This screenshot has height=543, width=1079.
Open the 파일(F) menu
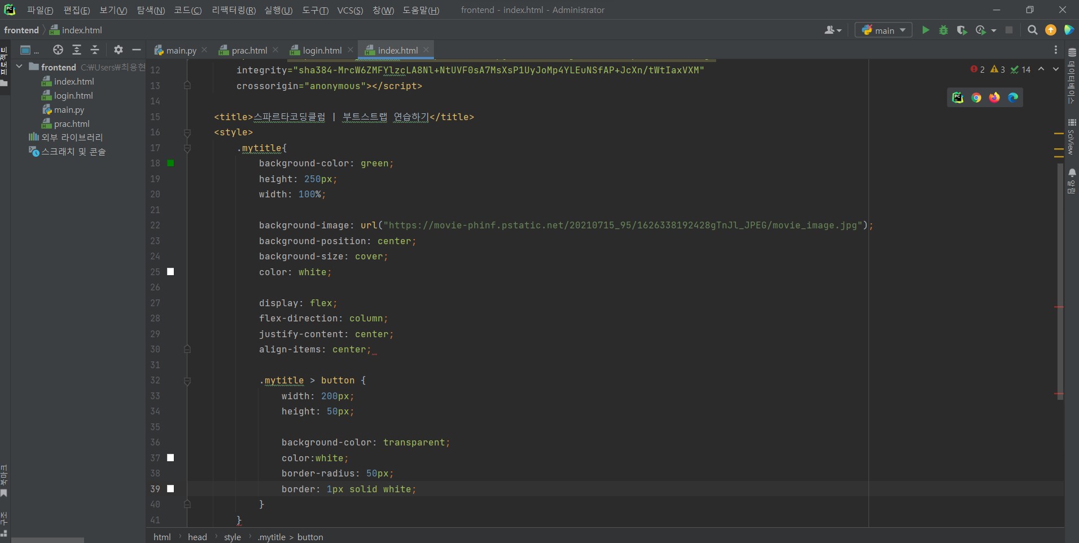tap(40, 10)
